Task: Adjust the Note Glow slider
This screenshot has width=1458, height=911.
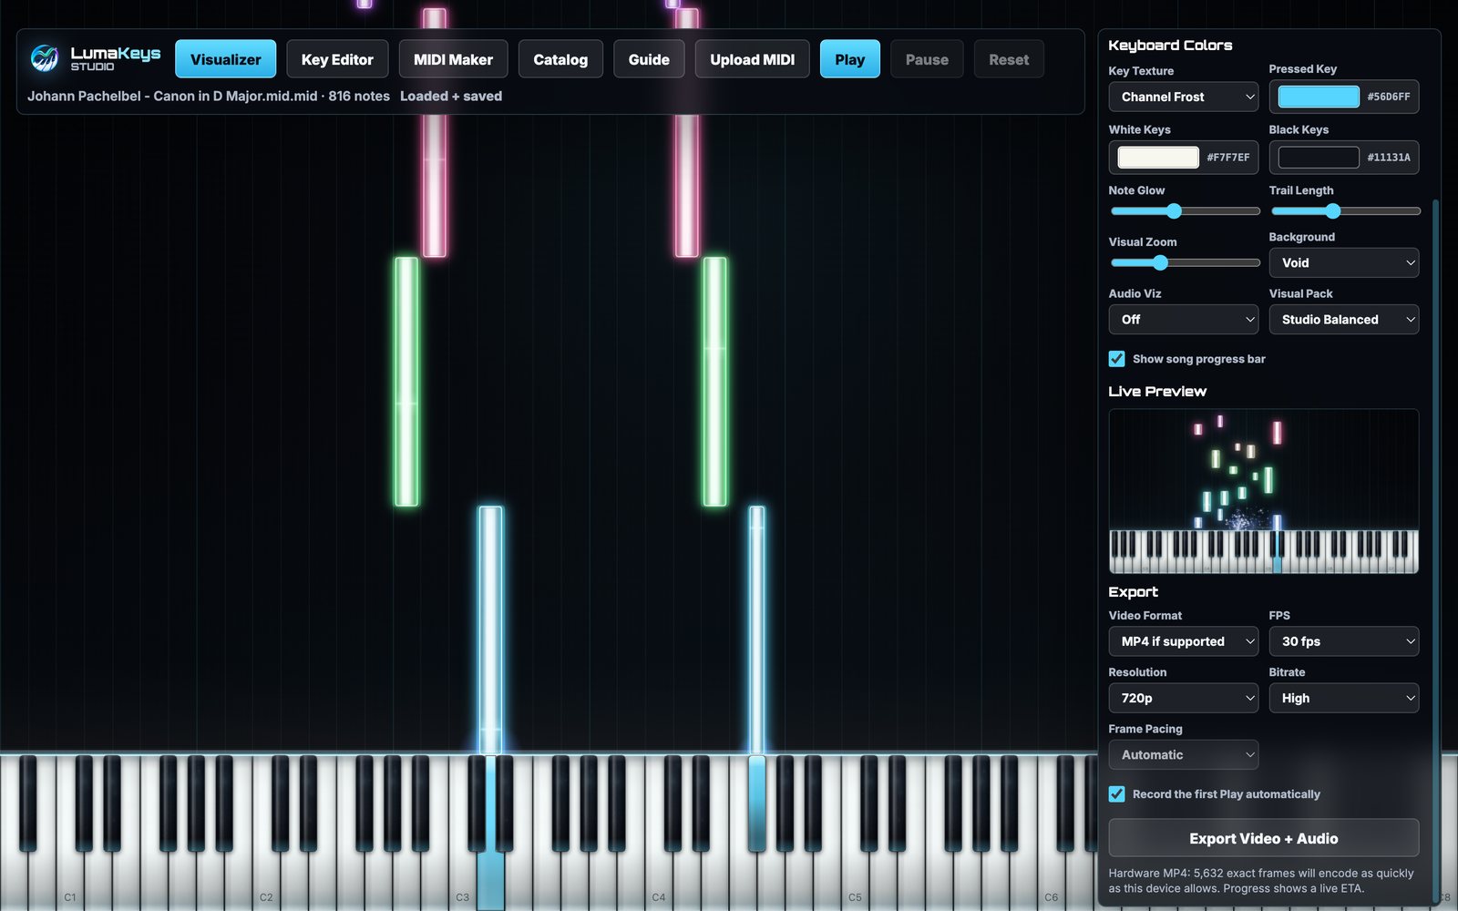Action: tap(1185, 211)
